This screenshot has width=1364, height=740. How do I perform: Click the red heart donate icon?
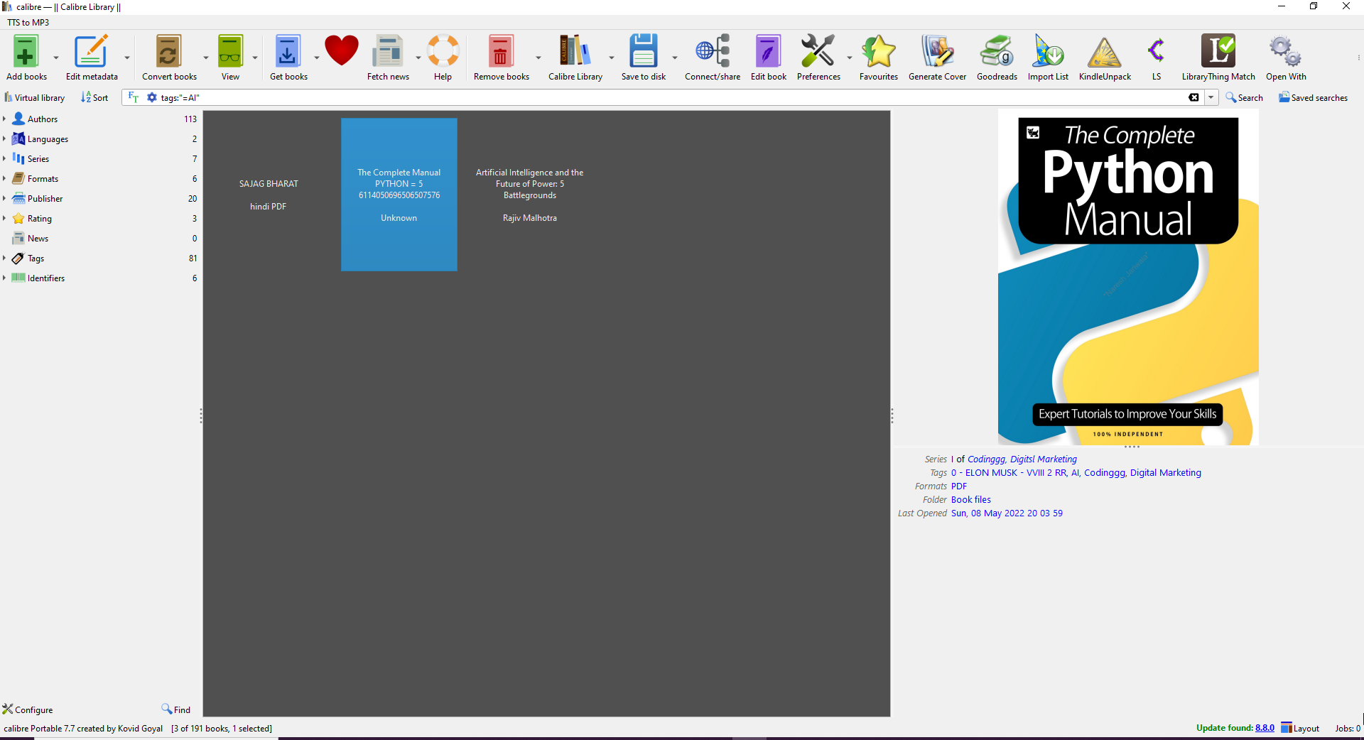pyautogui.click(x=342, y=51)
